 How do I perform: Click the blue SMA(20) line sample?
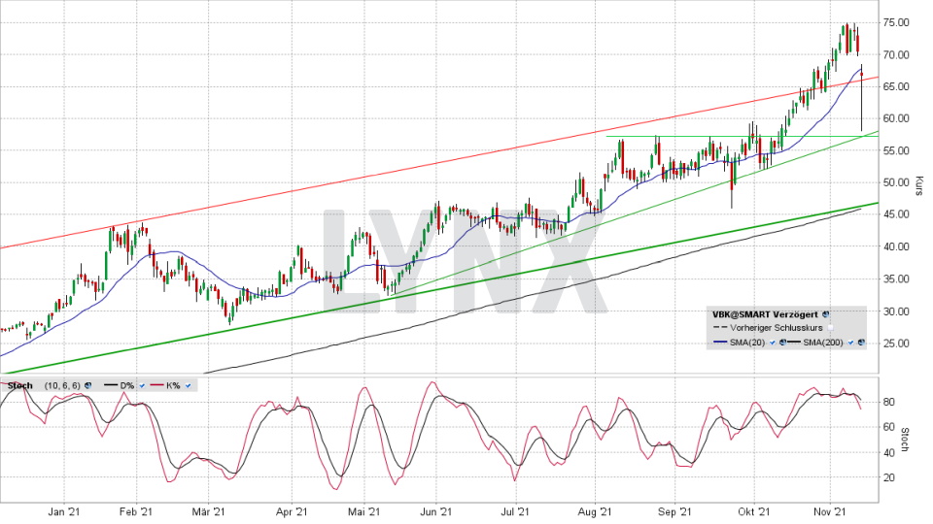click(x=720, y=342)
